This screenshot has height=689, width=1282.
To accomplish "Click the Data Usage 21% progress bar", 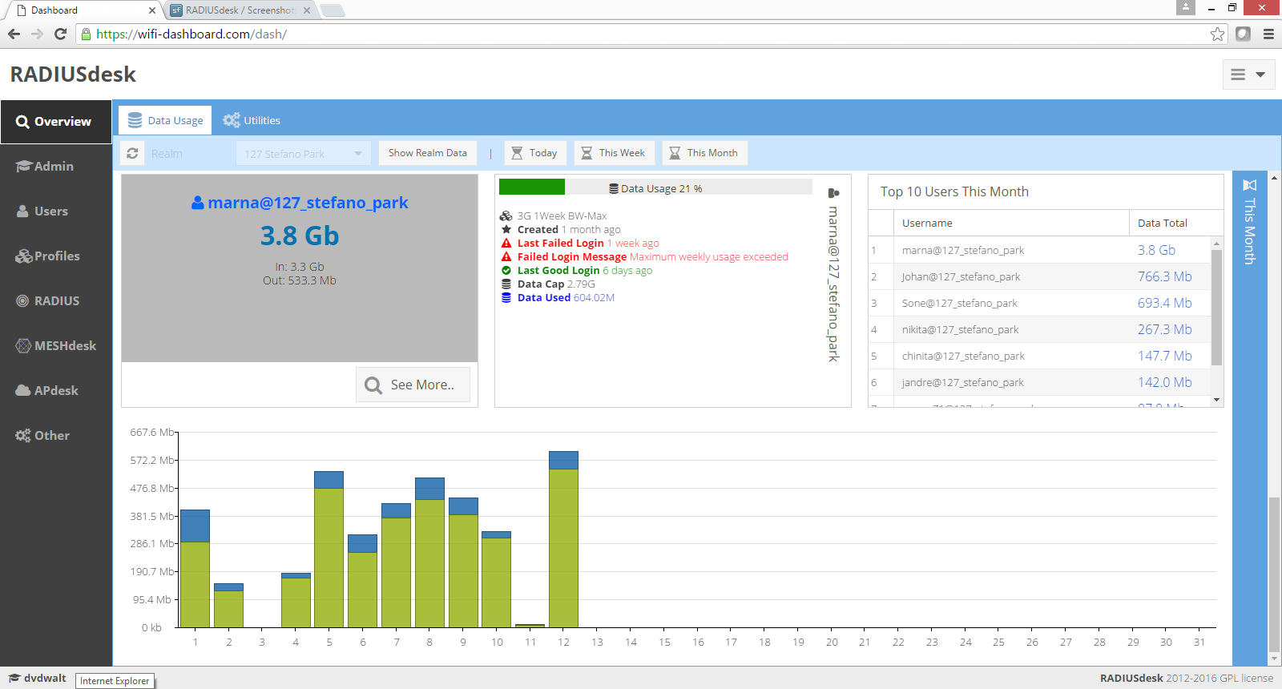I will pyautogui.click(x=655, y=187).
